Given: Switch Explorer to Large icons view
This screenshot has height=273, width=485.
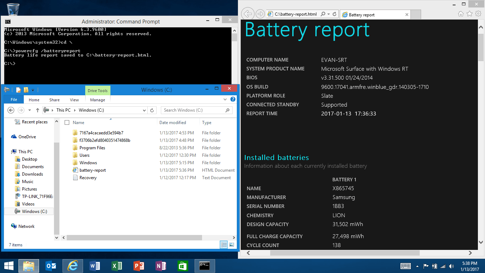Looking at the screenshot, I should [231, 245].
